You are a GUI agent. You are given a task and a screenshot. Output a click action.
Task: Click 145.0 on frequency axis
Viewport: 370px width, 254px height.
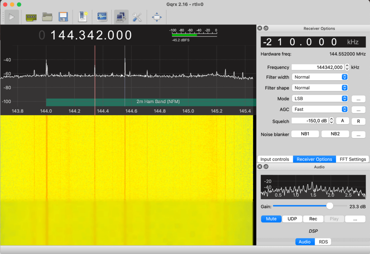pos(188,111)
